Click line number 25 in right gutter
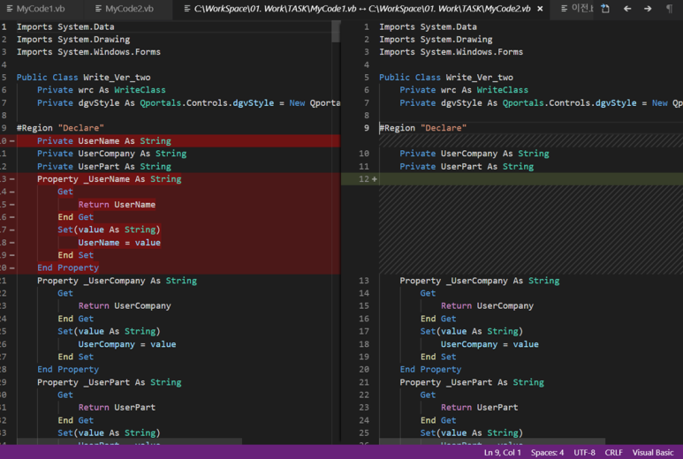 pos(364,433)
